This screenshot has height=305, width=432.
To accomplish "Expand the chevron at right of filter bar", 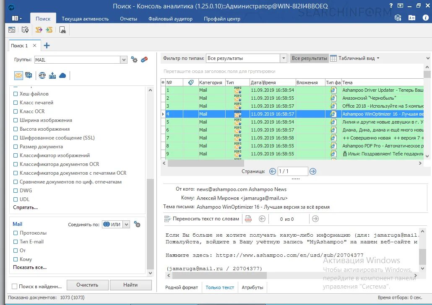I will coord(428,58).
